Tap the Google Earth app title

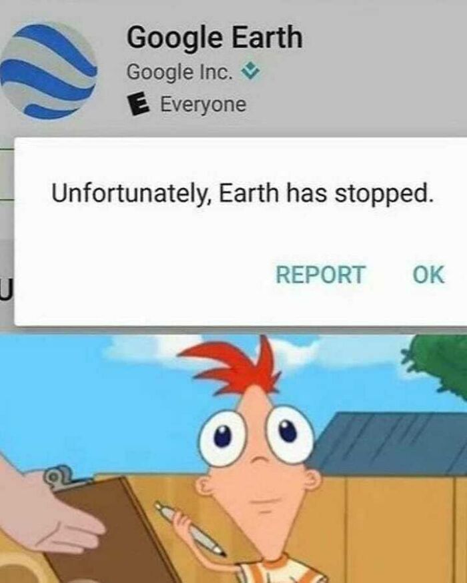coord(215,37)
